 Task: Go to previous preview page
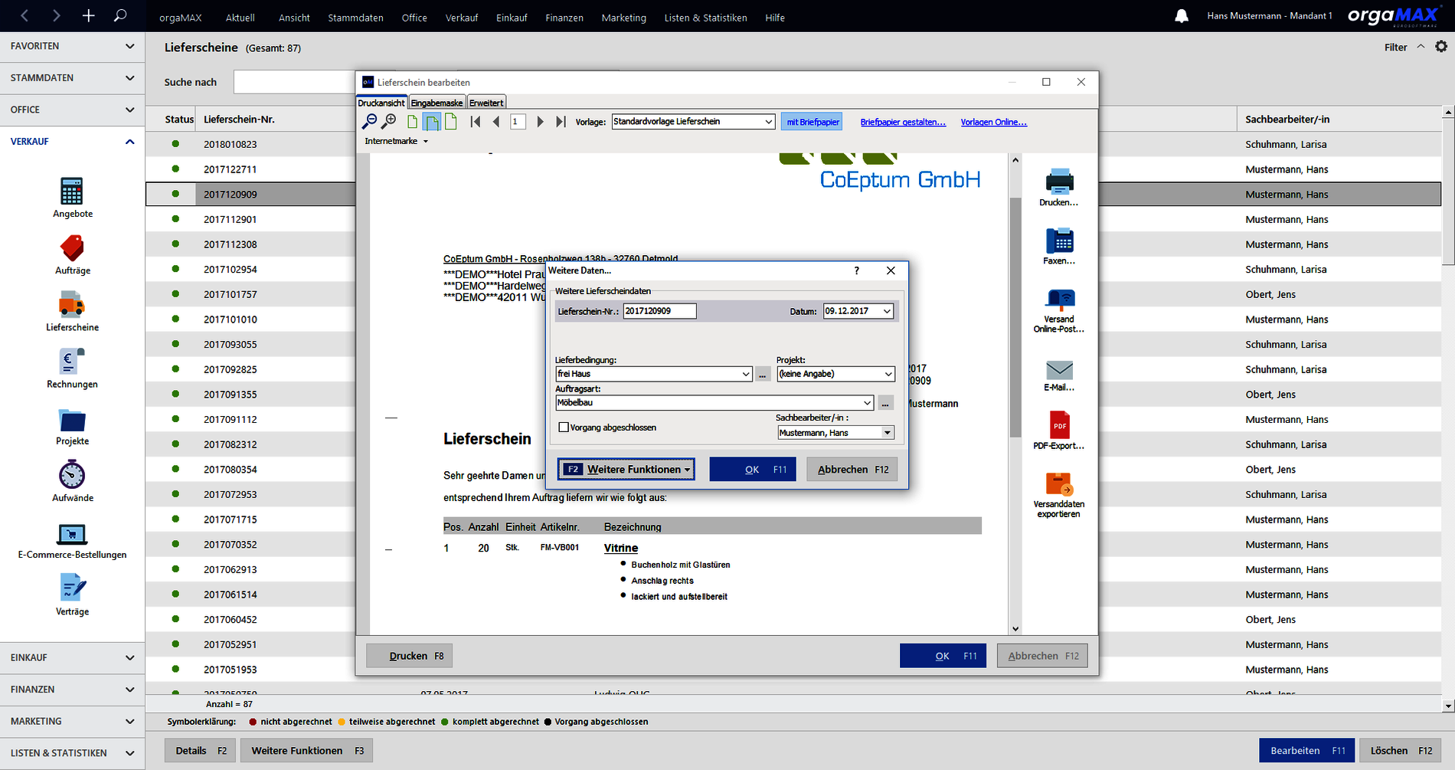(x=496, y=122)
